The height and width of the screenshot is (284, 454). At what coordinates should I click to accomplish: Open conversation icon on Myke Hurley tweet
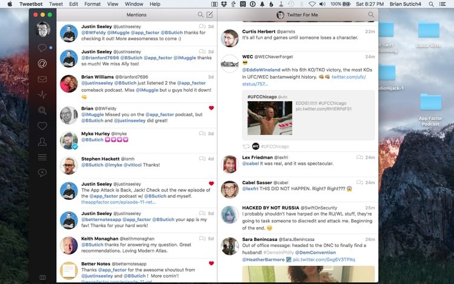click(202, 133)
